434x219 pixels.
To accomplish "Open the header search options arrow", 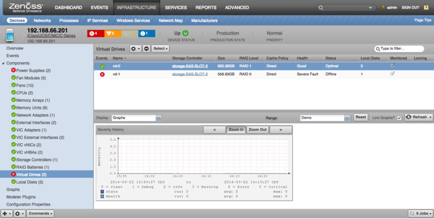I will click(371, 8).
